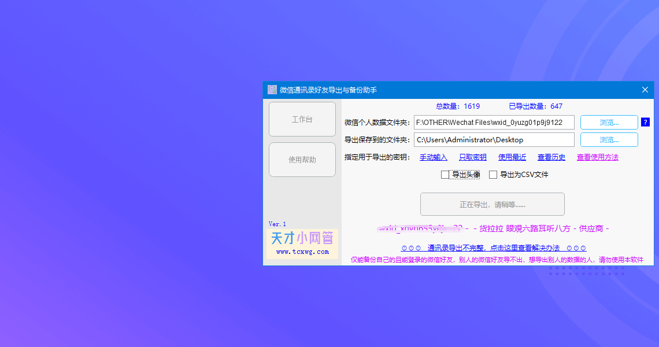
Task: Focus the Desktop export folder field
Action: click(x=494, y=139)
